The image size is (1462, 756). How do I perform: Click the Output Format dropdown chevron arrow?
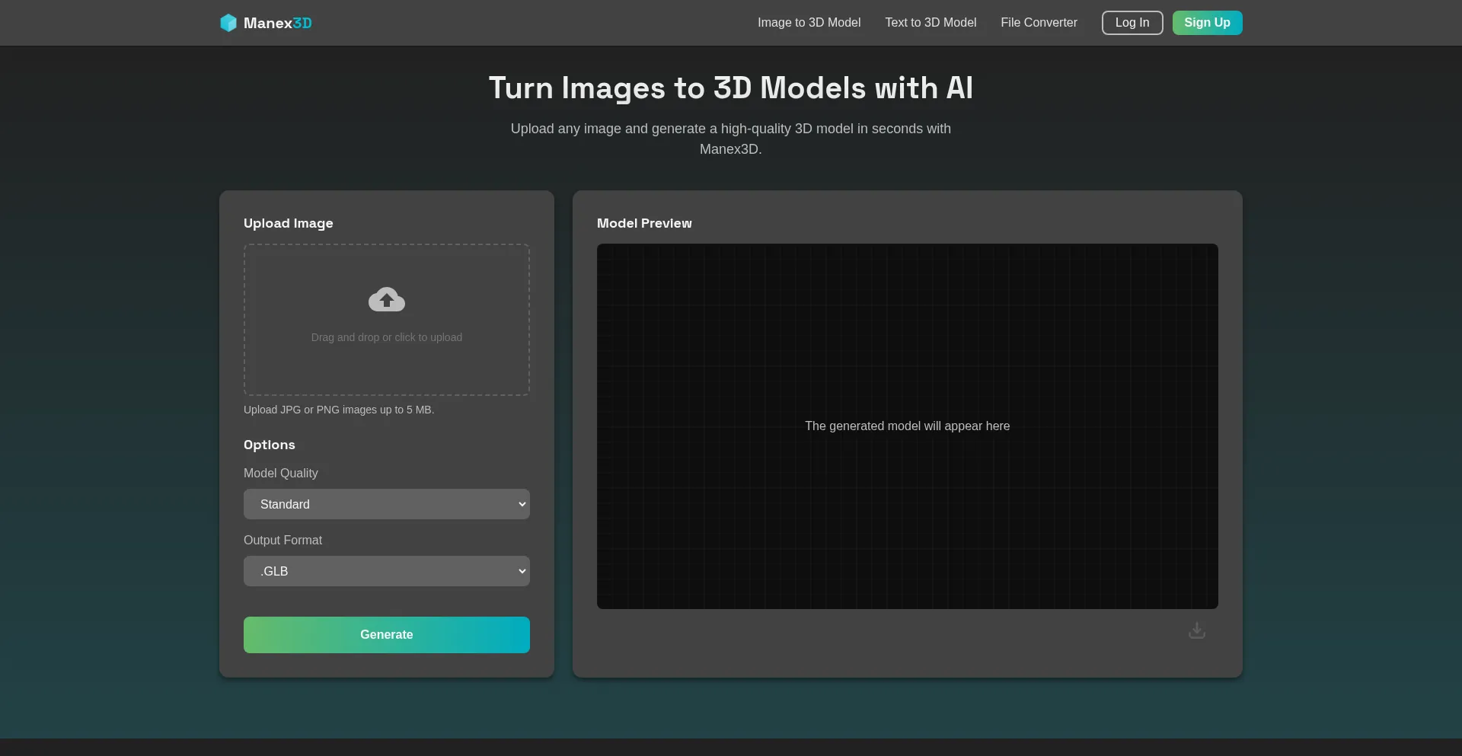[x=522, y=571]
